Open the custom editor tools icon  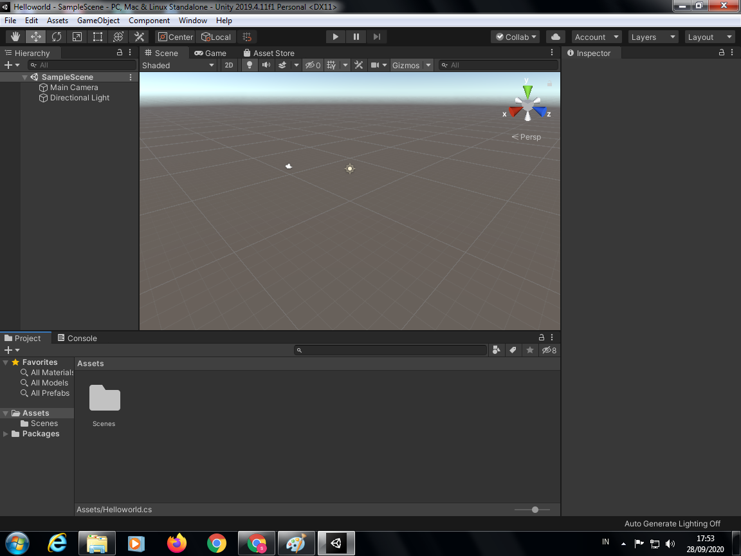[139, 37]
